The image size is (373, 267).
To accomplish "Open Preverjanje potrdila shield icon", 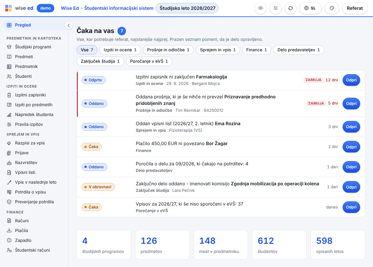I will click(x=9, y=202).
